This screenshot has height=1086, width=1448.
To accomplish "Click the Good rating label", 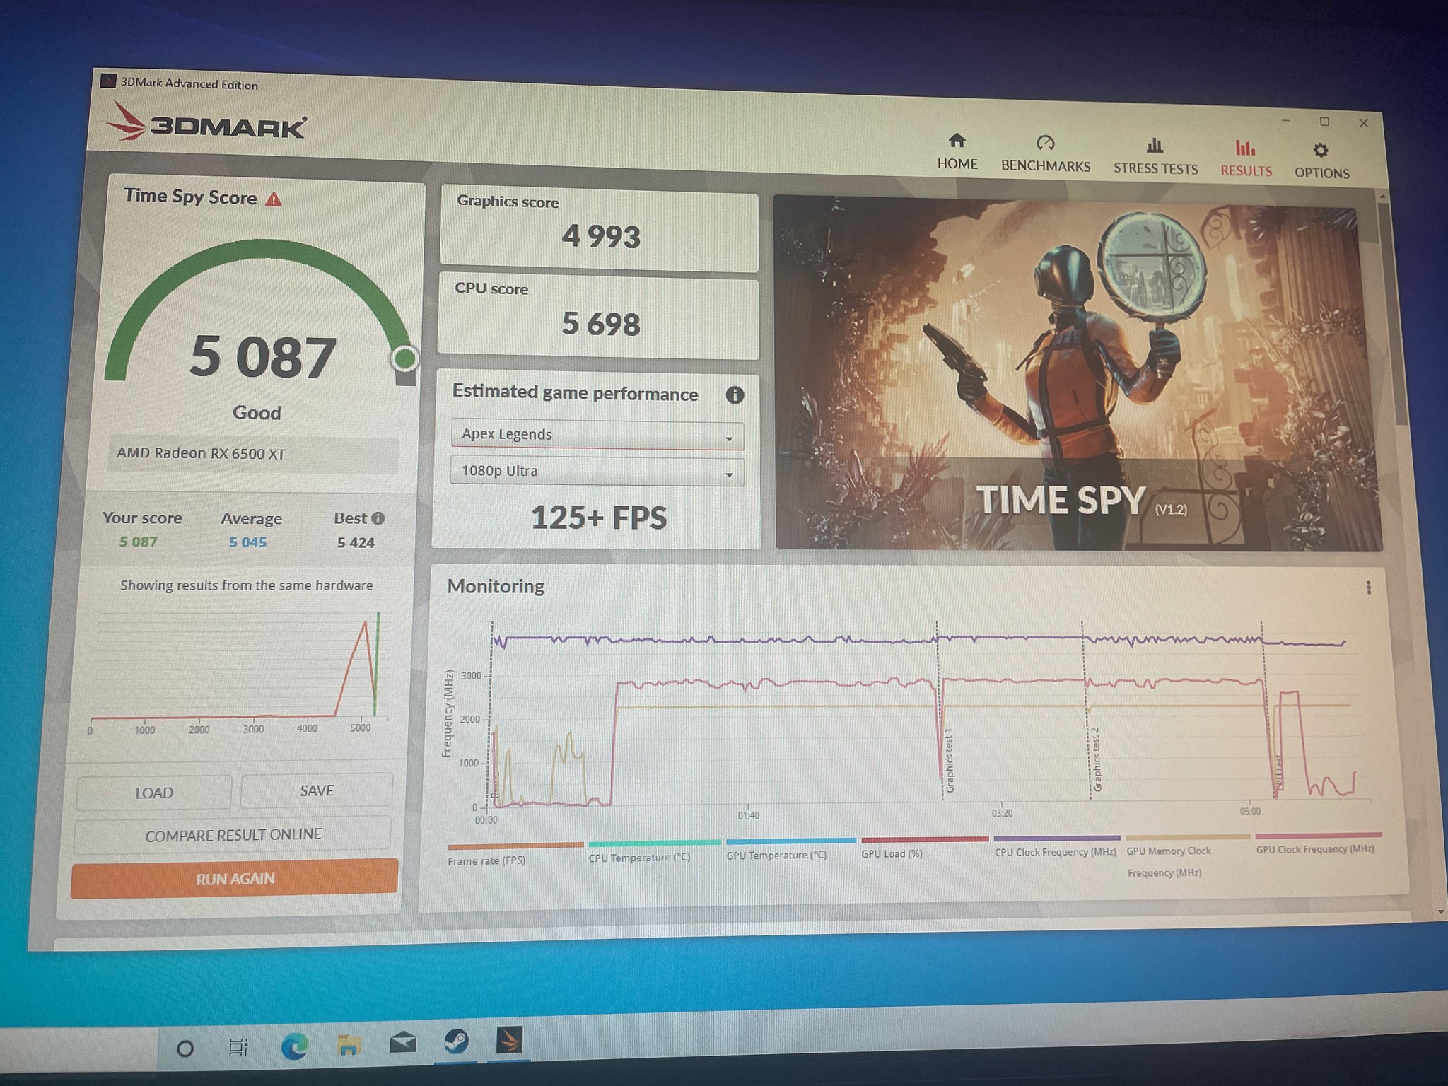I will coord(257,413).
